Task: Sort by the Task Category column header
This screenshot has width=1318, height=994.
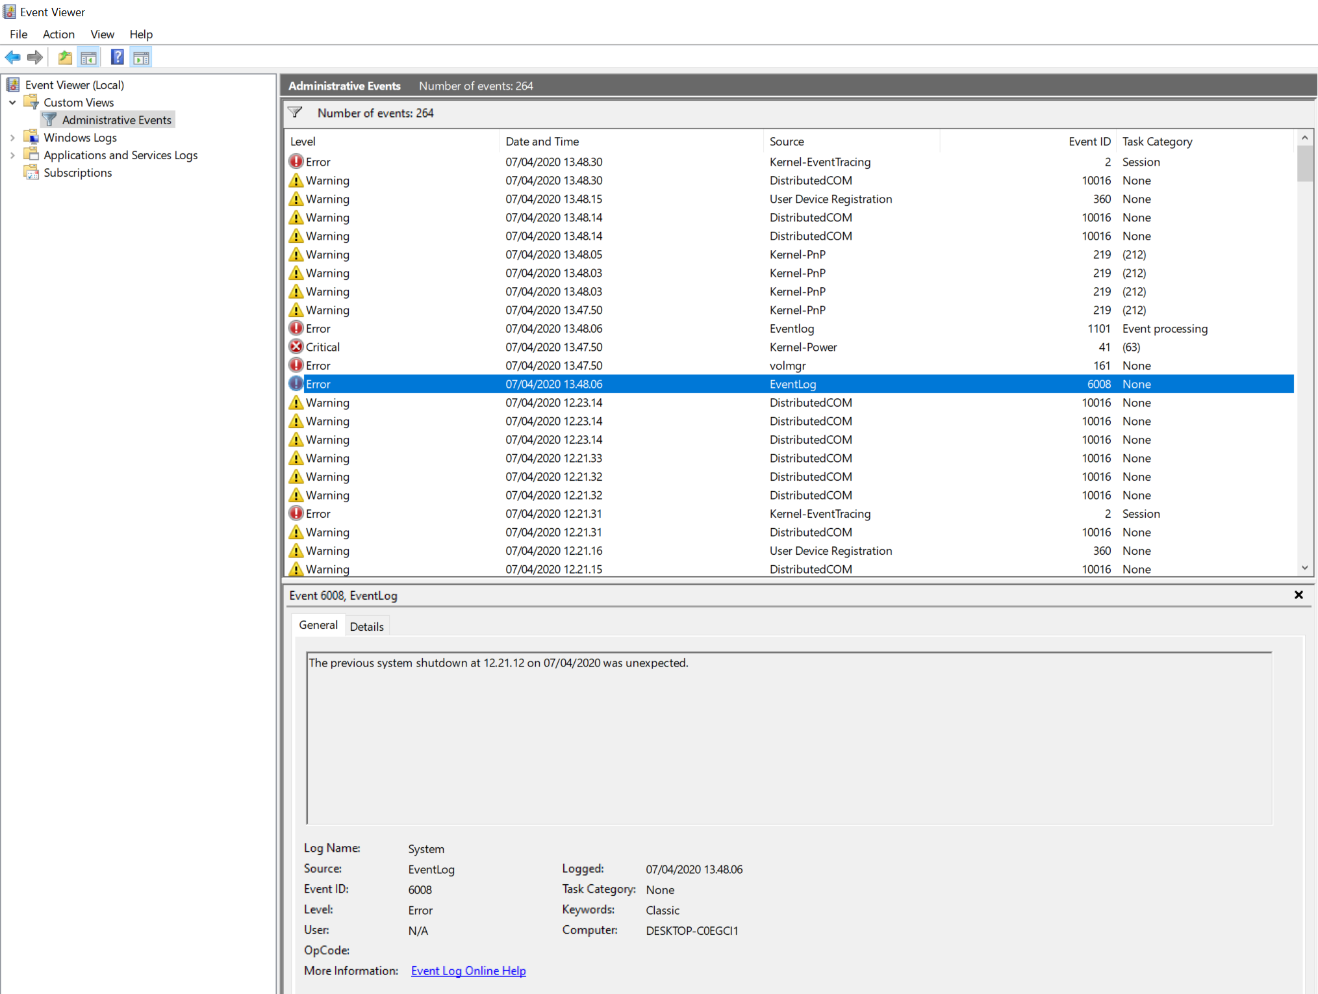Action: point(1205,141)
